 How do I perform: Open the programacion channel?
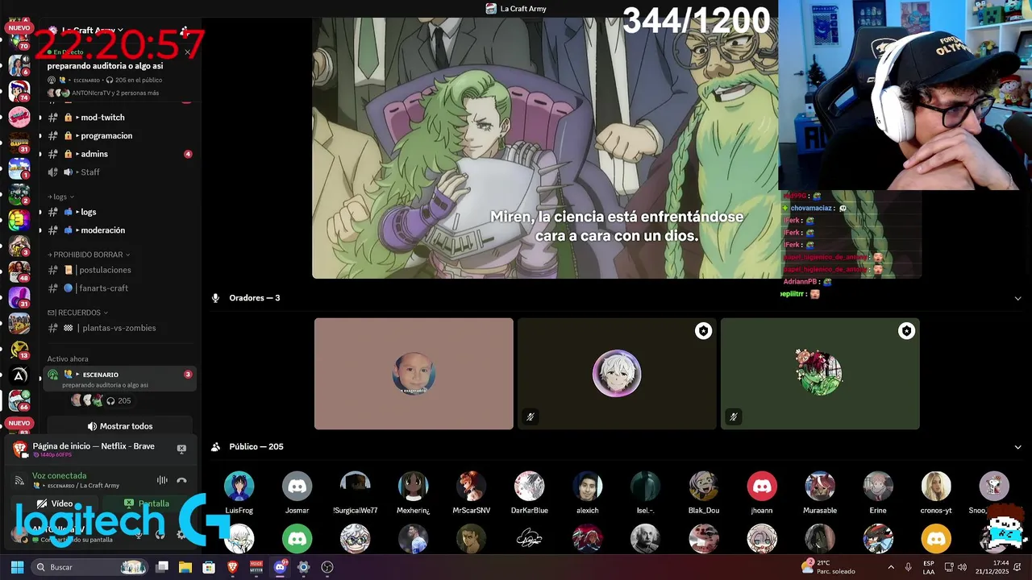(119, 136)
